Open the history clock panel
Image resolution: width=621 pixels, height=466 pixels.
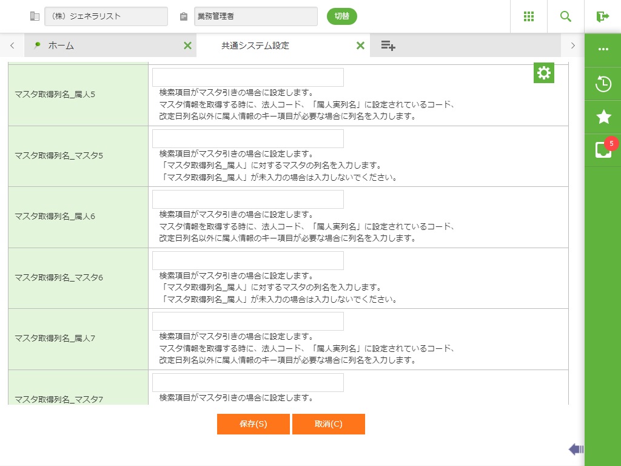click(x=603, y=84)
